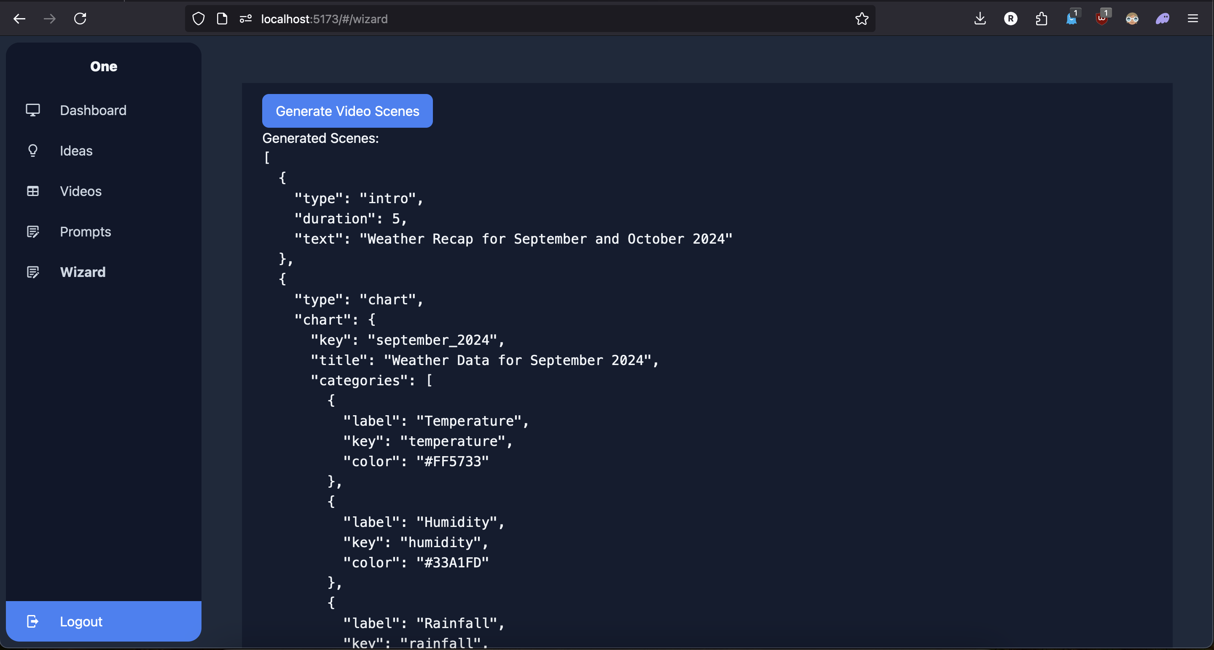Bookmark this page with star icon
This screenshot has width=1214, height=650.
tap(862, 19)
